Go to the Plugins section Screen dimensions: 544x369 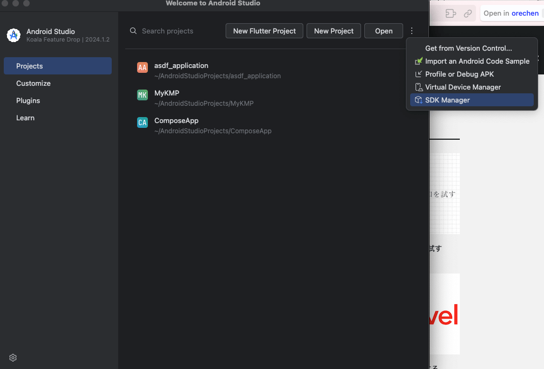click(58, 100)
